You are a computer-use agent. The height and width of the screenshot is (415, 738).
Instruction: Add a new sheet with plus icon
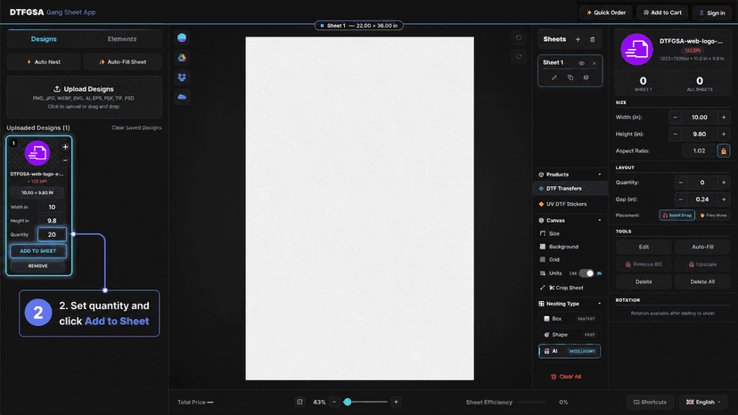(578, 39)
